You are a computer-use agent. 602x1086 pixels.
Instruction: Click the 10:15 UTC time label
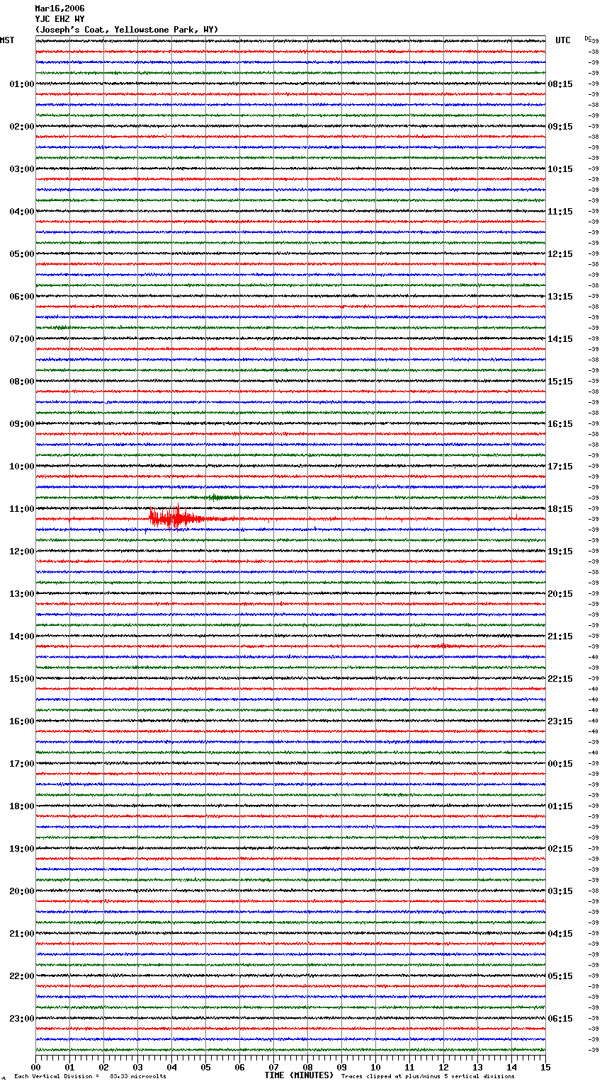(560, 169)
